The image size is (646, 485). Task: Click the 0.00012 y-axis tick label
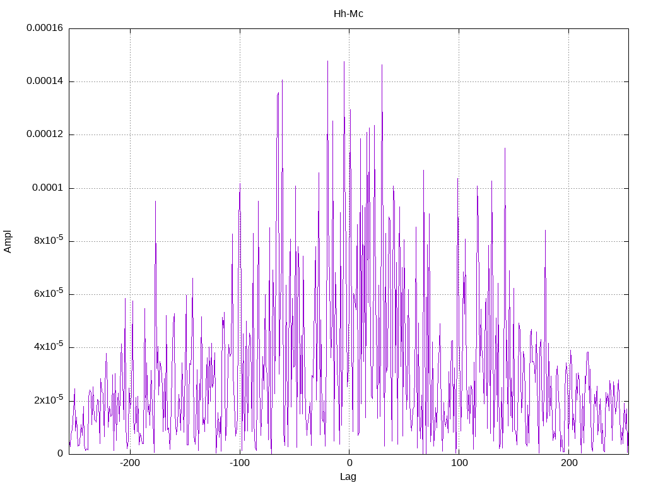click(x=45, y=135)
